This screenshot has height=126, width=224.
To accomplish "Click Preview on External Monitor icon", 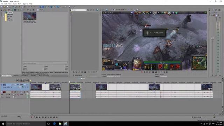I will pyautogui.click(x=107, y=10).
